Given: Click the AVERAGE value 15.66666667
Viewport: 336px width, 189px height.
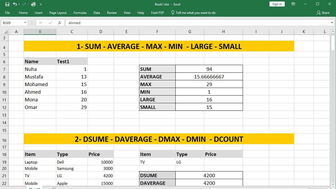Looking at the screenshot, I should click(x=209, y=77).
